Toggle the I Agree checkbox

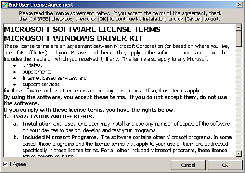pos(5,164)
